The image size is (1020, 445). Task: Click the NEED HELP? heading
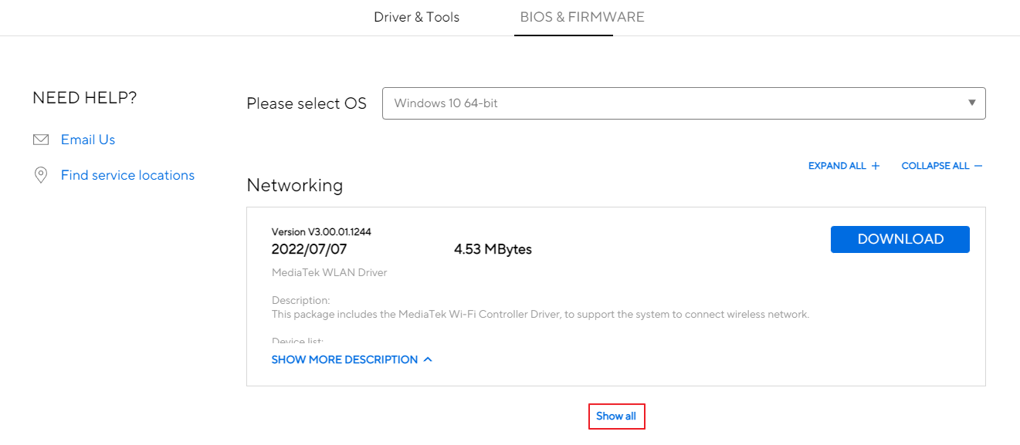coord(85,98)
